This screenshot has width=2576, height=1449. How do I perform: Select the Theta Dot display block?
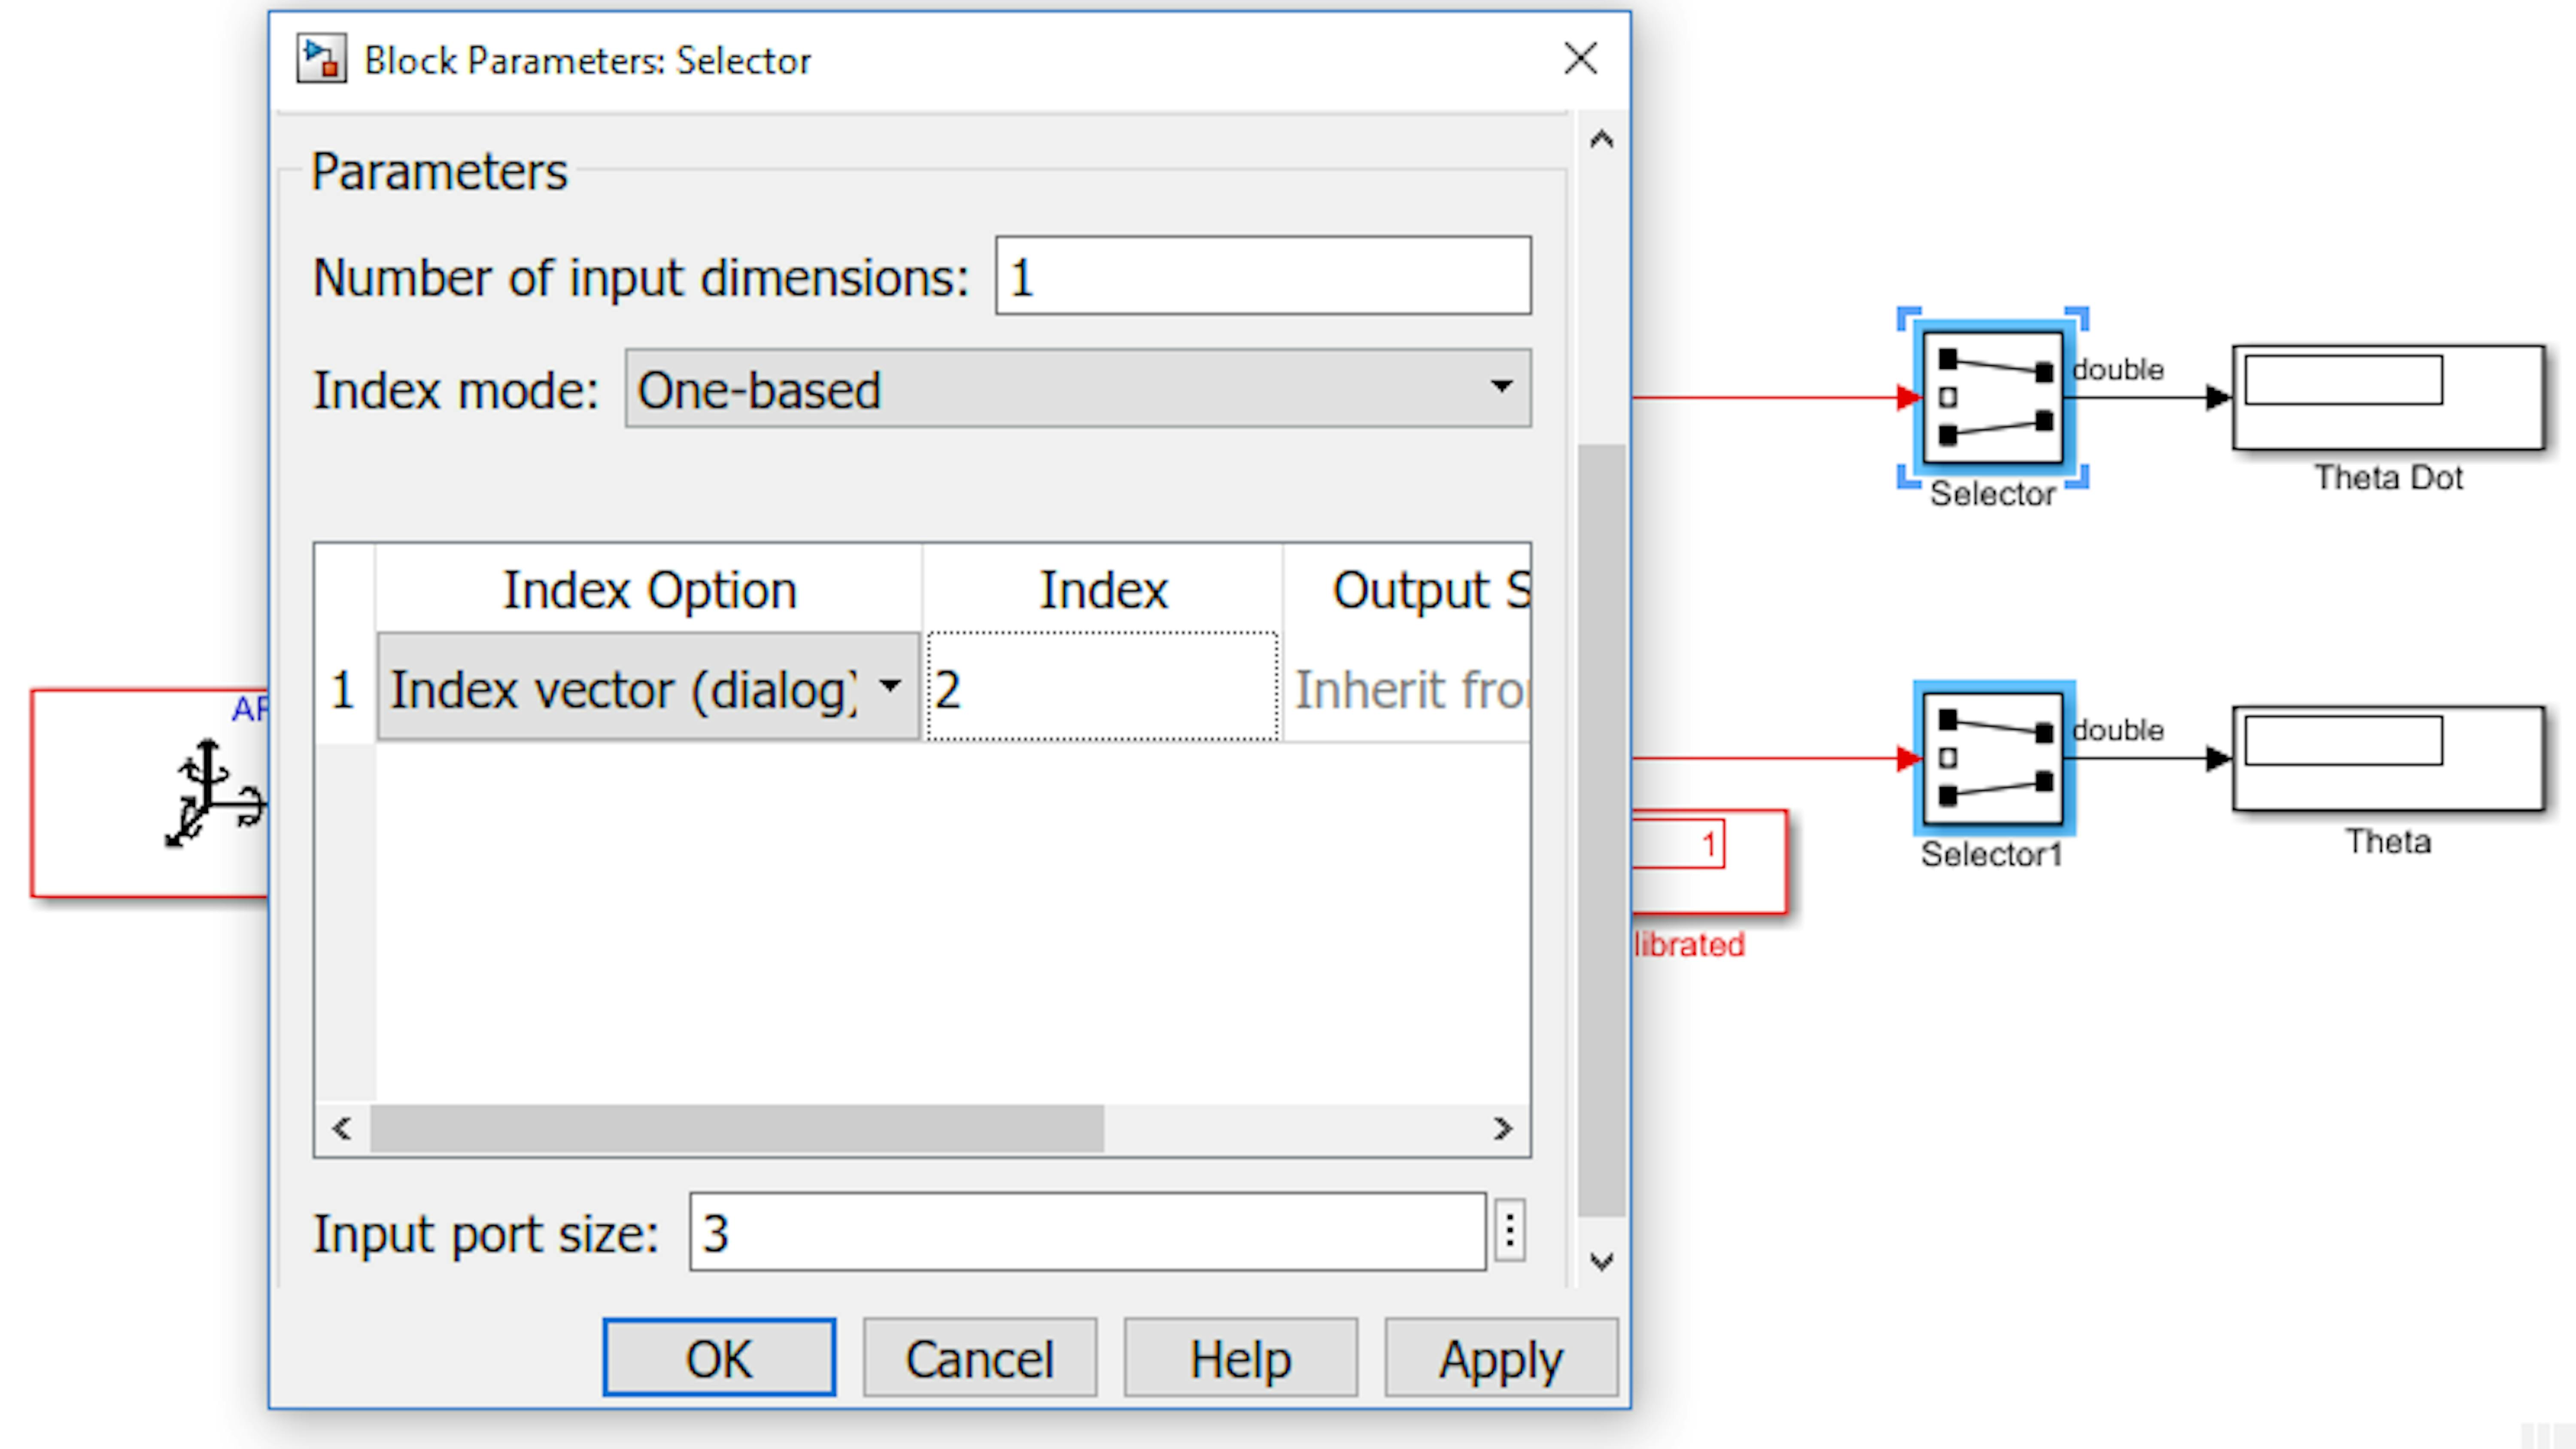coord(2388,398)
